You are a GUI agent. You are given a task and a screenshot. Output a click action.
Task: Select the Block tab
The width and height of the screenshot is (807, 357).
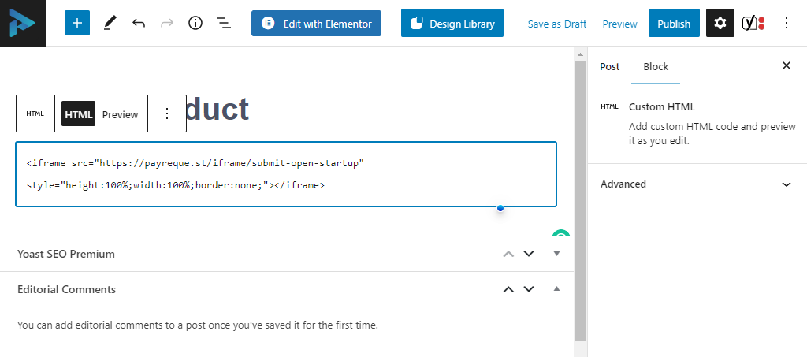tap(656, 66)
